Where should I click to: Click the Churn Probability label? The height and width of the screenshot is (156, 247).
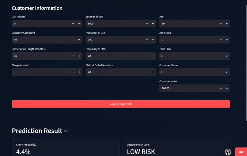point(26,145)
